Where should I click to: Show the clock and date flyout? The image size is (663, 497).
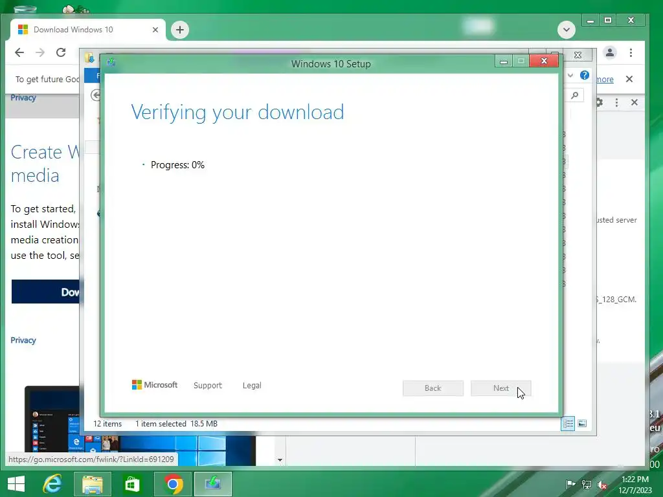point(635,484)
